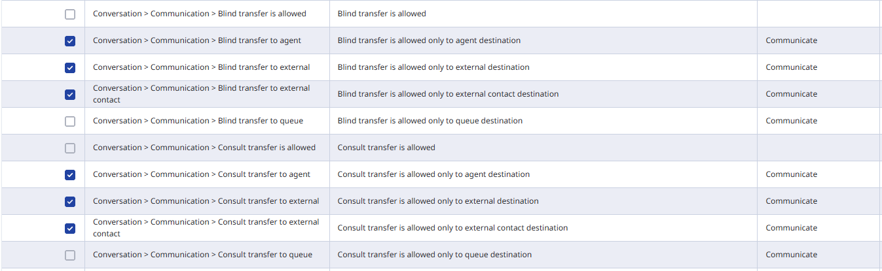This screenshot has height=271, width=882.
Task: Click description 'Consult transfer is allowed only to external destination'
Action: (438, 201)
